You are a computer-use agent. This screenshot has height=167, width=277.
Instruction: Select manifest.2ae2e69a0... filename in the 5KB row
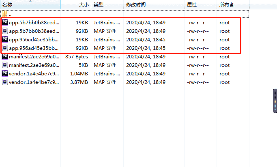click(x=34, y=65)
